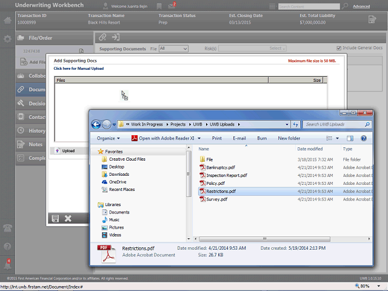Click the magnifier search icon in header
The image size is (388, 291).
coord(345,6)
